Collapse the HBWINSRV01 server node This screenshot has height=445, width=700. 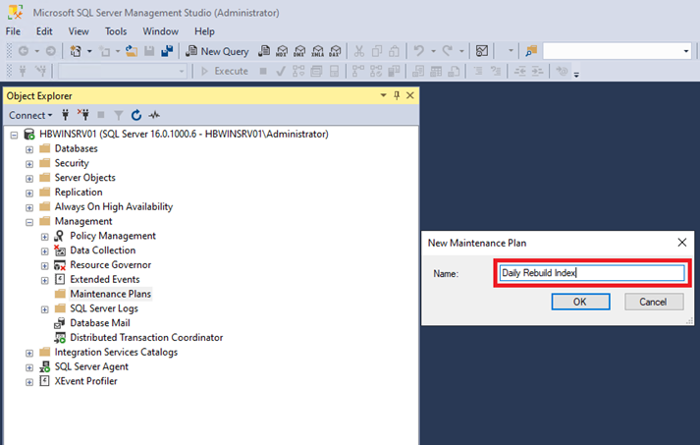15,135
